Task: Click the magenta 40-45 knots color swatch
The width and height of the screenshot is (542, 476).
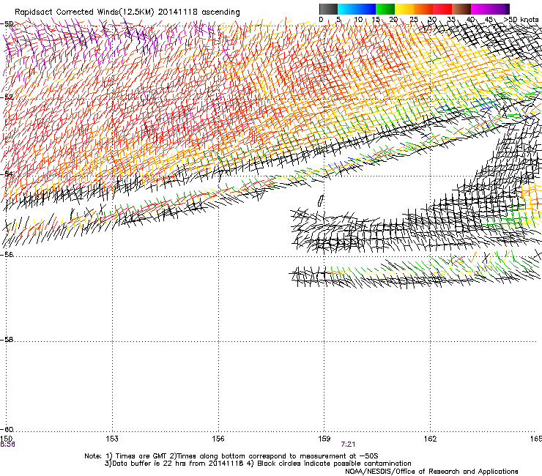Action: (480, 9)
